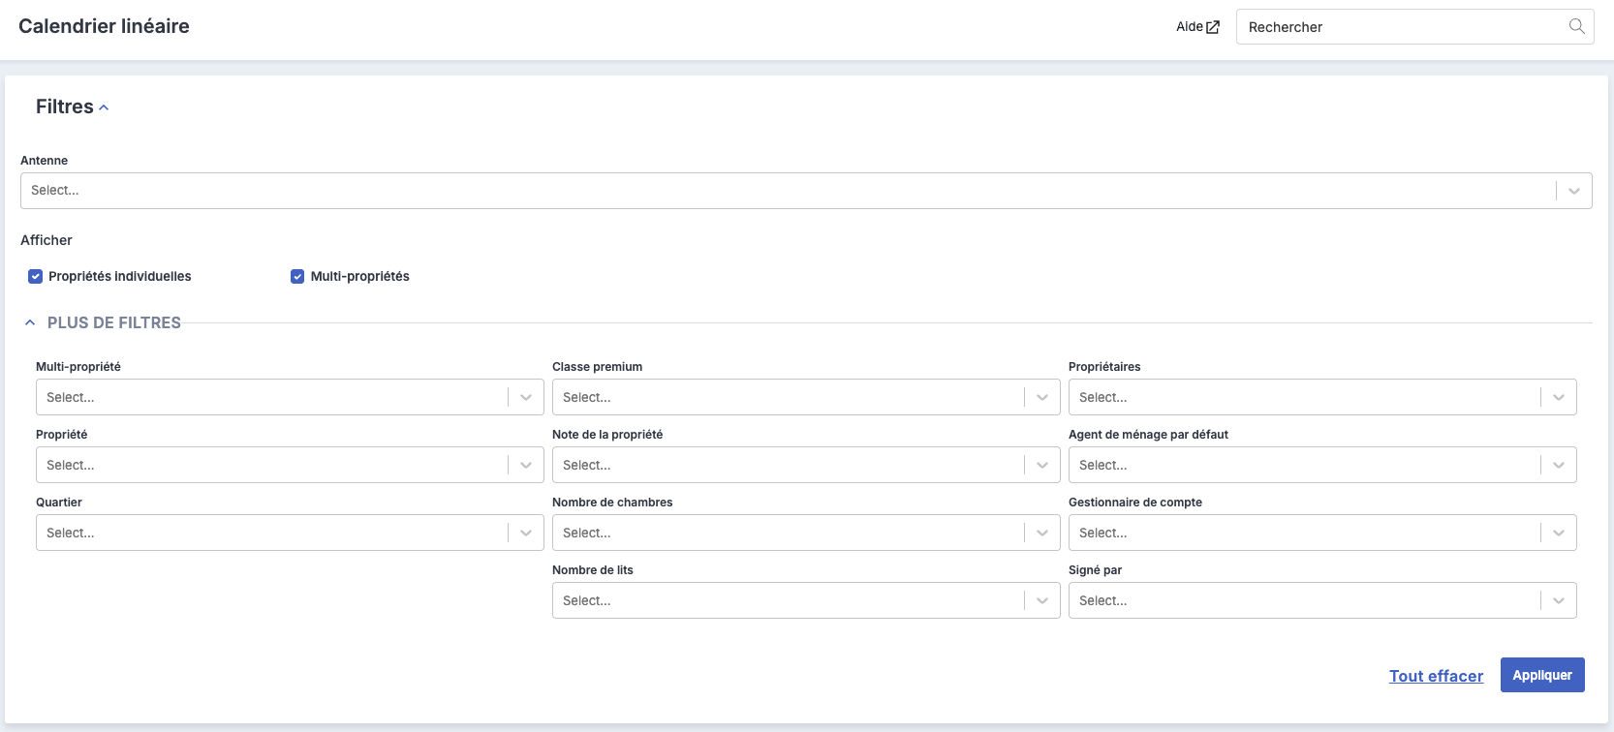The image size is (1614, 732).
Task: Click the Appliquer button
Action: [1542, 675]
